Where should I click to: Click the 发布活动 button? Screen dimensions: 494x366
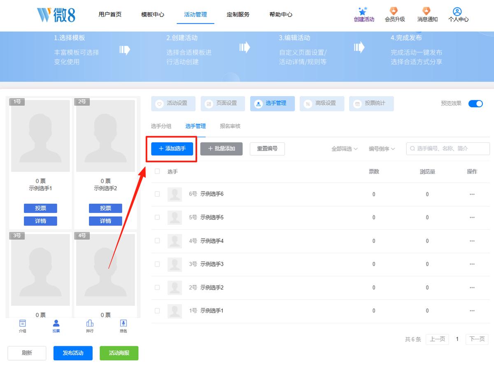[73, 353]
